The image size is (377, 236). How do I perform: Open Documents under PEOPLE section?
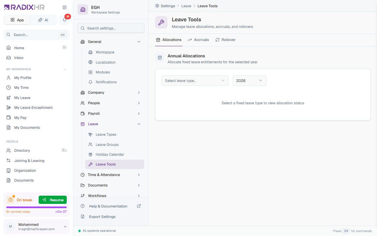point(37,180)
